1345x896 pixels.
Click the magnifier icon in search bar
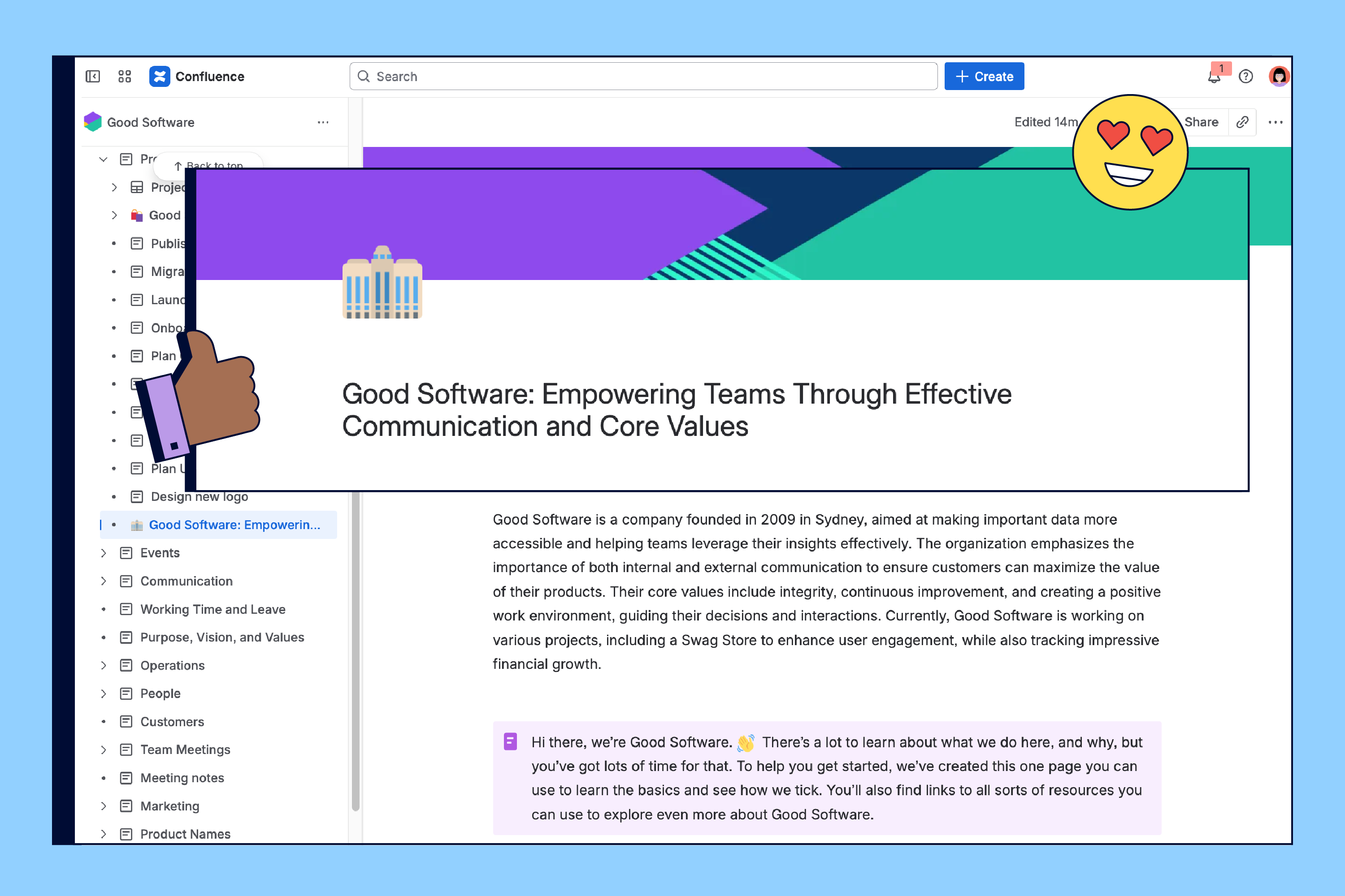pyautogui.click(x=364, y=77)
